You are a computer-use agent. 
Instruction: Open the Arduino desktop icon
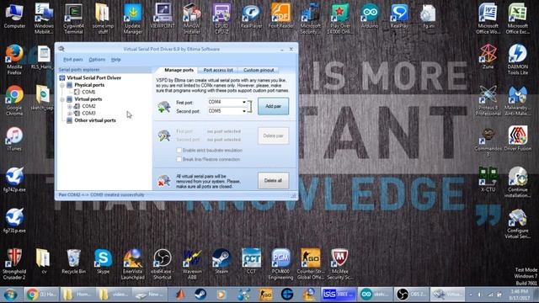370,16
